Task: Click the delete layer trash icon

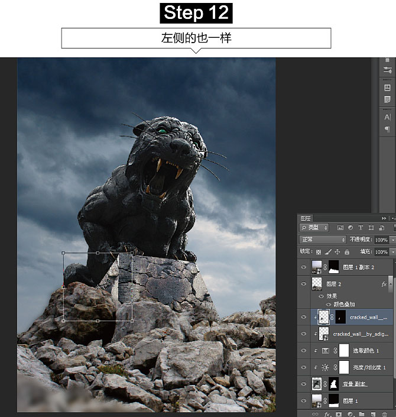Action: [385, 413]
